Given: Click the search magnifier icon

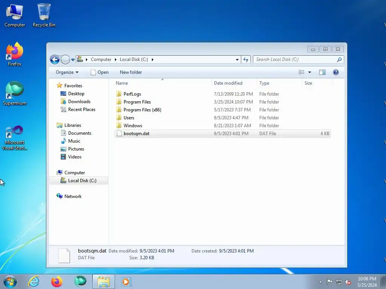Looking at the screenshot, I should point(340,59).
